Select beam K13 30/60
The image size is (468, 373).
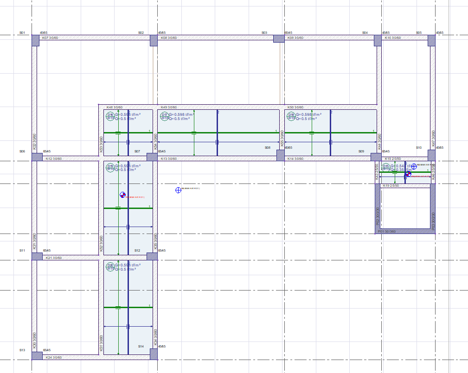click(x=218, y=158)
